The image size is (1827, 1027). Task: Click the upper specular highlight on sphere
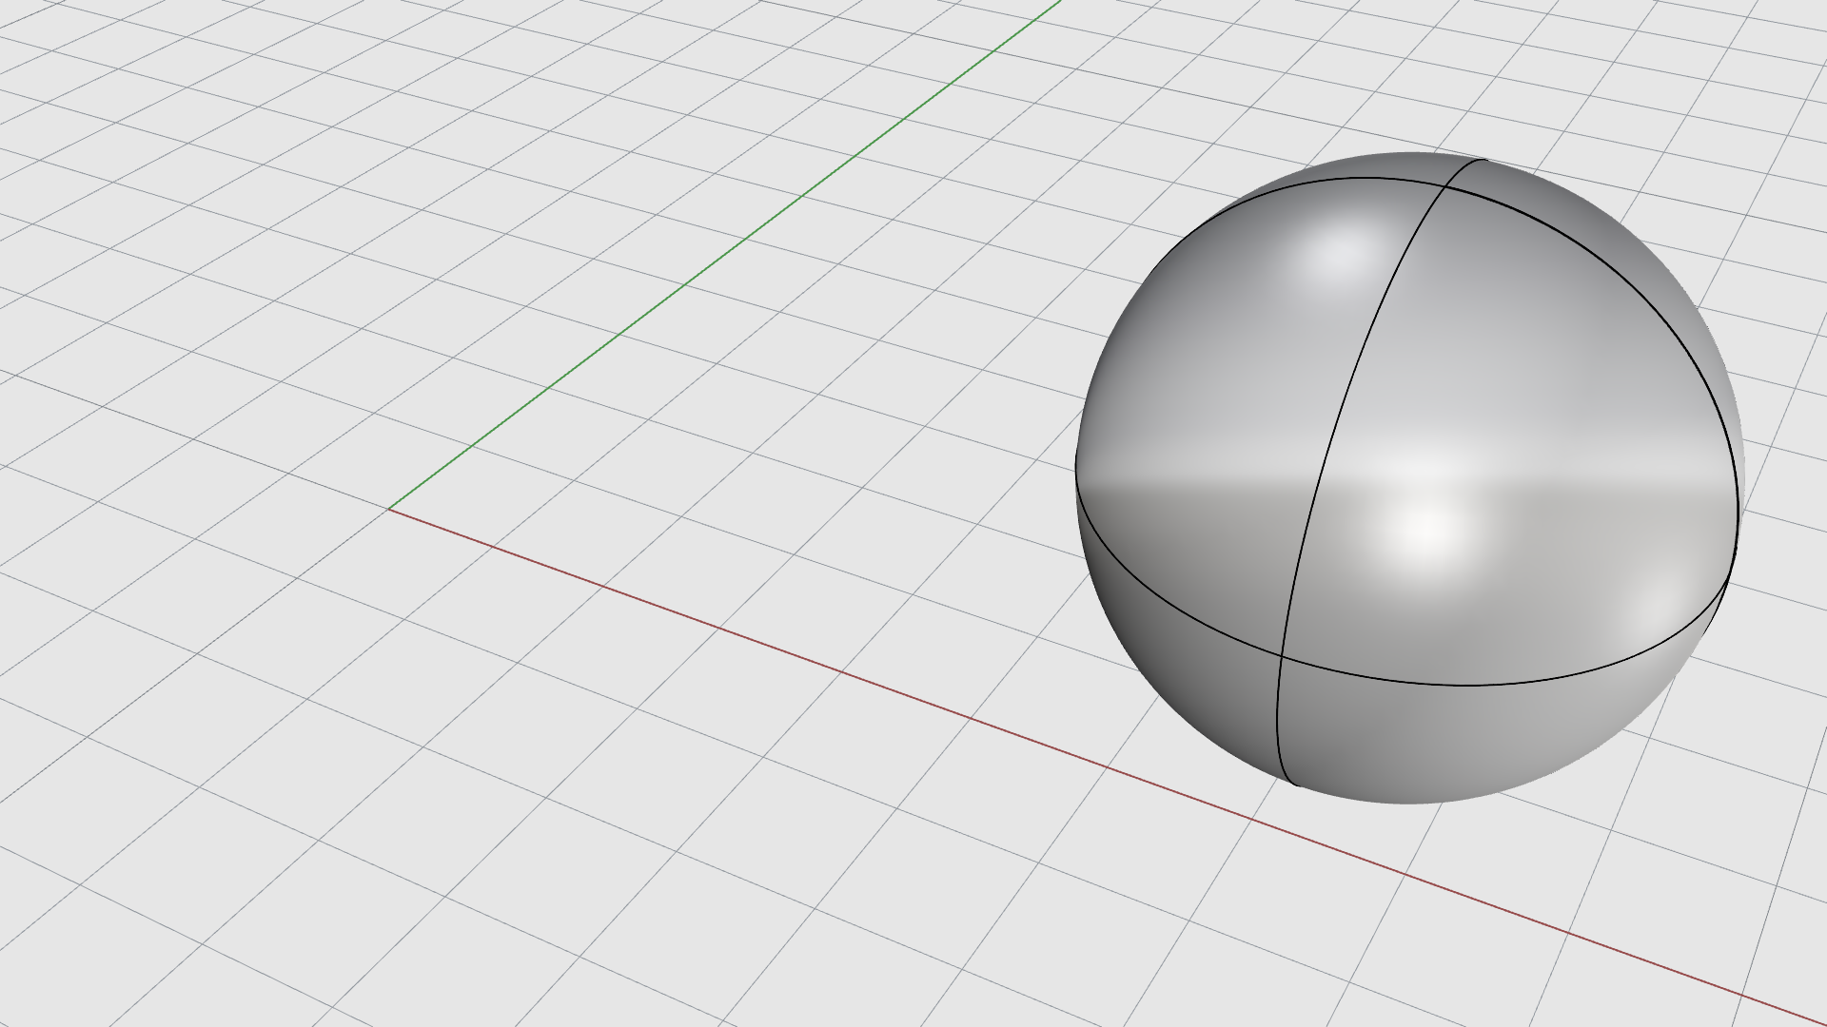[x=1340, y=255]
